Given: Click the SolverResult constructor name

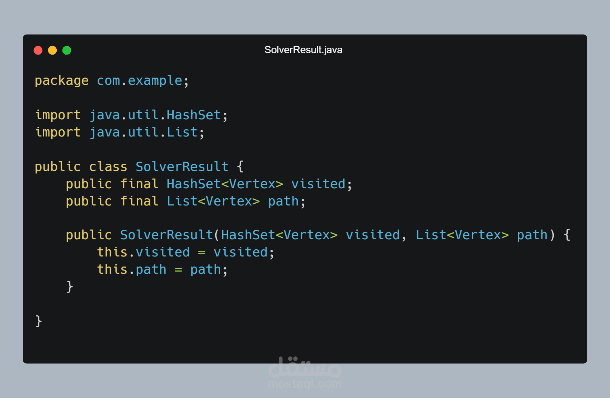Looking at the screenshot, I should pos(166,235).
